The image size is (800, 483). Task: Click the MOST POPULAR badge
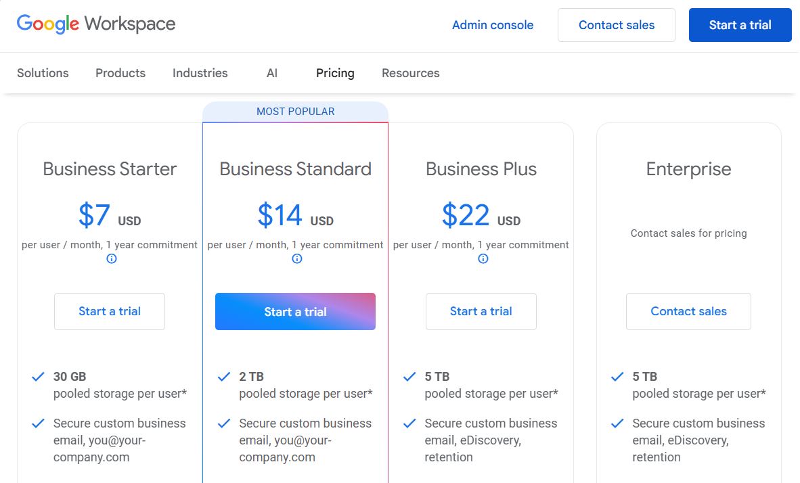295,111
